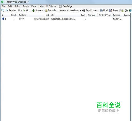Click the Remove sessions X icon
This screenshot has width=132, height=121.
click(19, 10)
